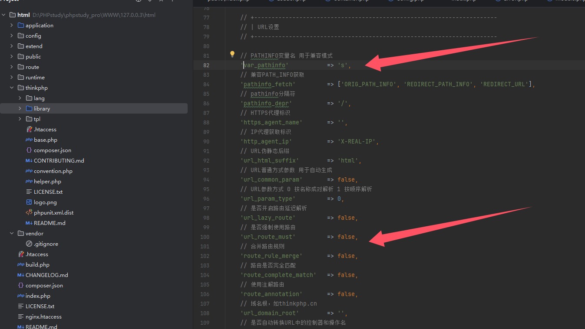Click the .gitignore file icon in vendor
The height and width of the screenshot is (329, 585).
tap(29, 244)
